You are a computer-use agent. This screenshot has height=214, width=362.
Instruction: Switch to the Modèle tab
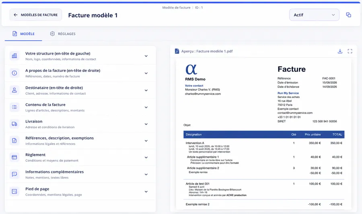tap(23, 34)
